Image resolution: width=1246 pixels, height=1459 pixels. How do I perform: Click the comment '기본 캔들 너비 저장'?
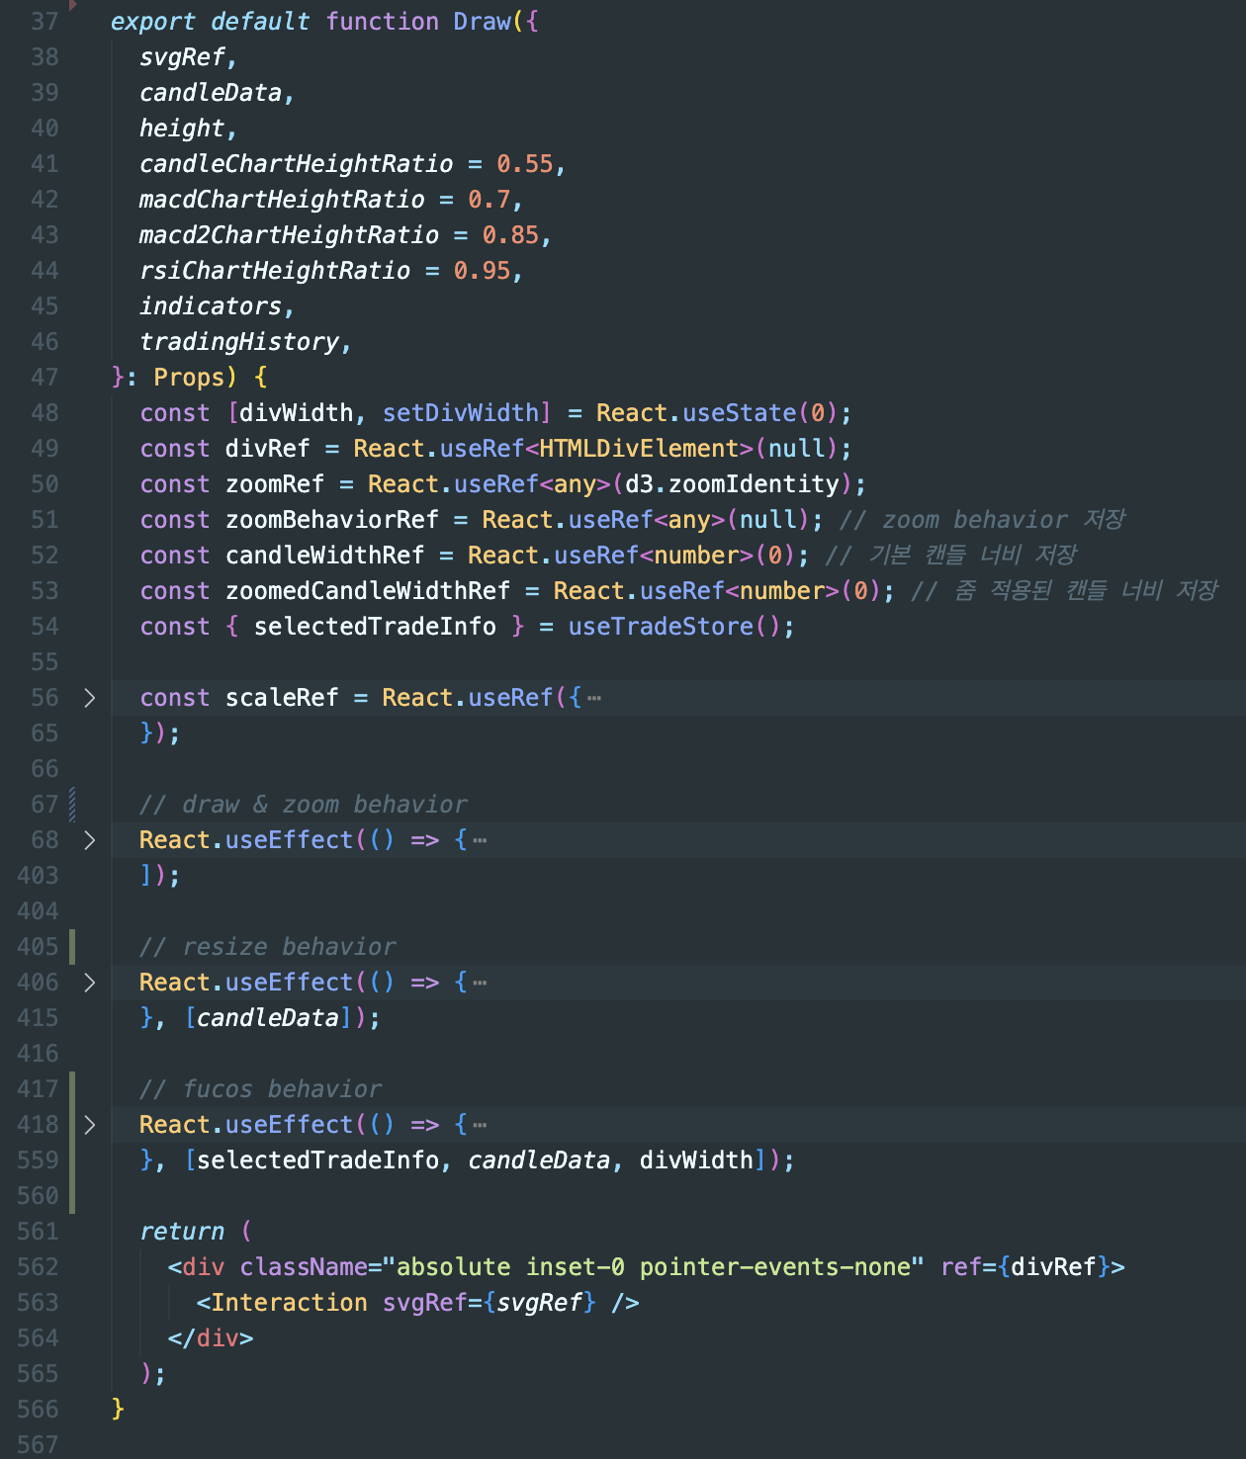[x=973, y=556]
